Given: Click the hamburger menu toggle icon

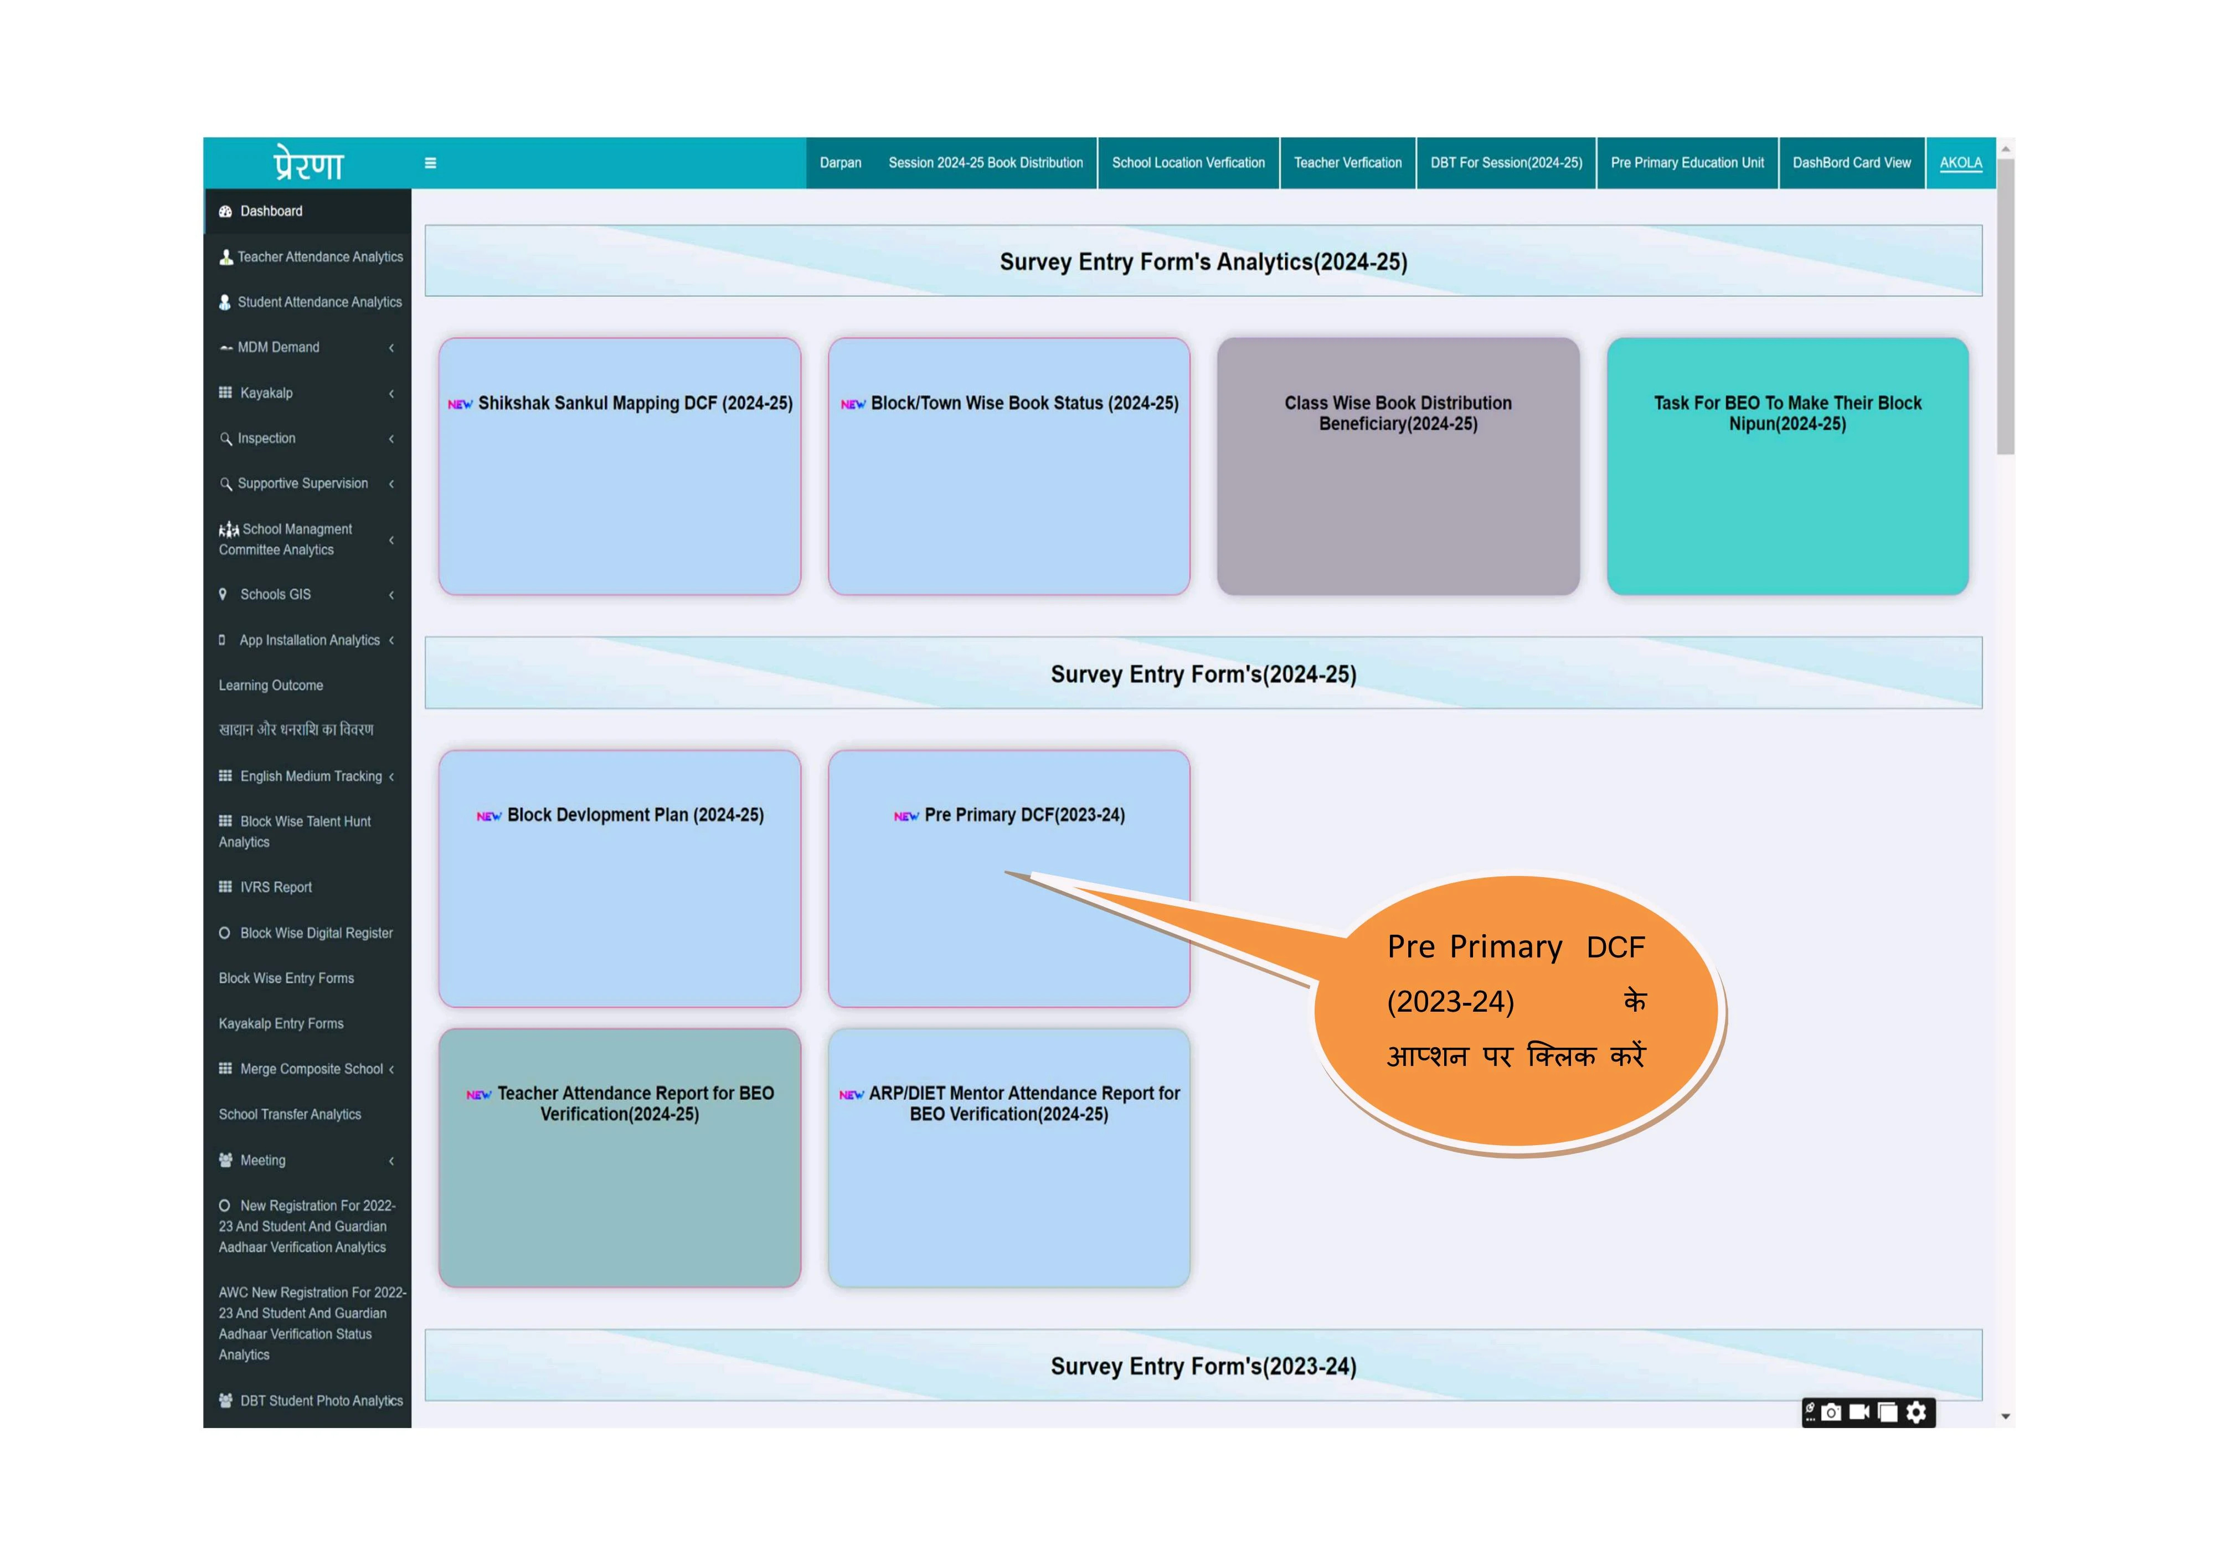Looking at the screenshot, I should pos(430,163).
